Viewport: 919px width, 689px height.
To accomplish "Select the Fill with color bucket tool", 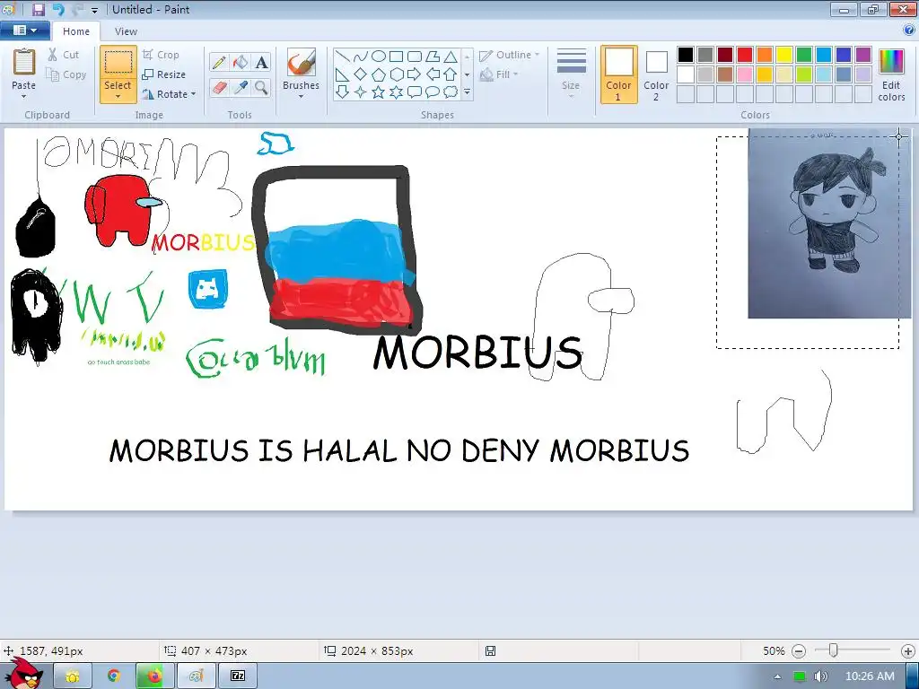I will click(241, 62).
